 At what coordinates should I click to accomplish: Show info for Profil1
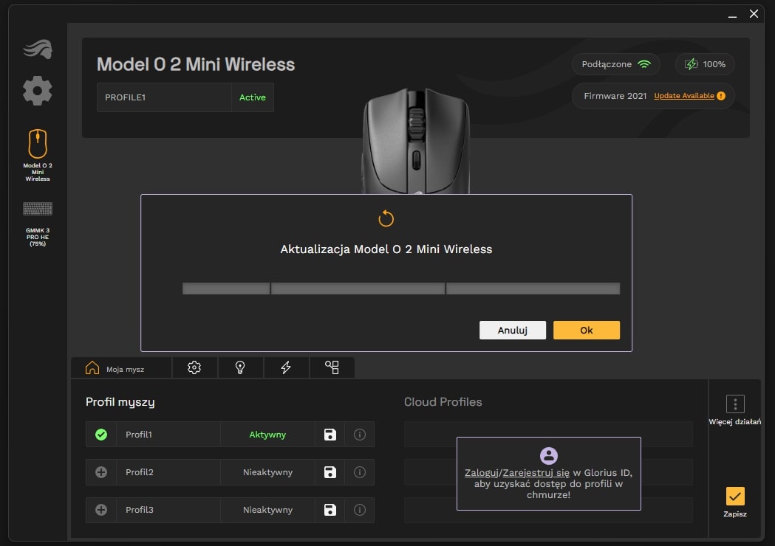pos(360,435)
